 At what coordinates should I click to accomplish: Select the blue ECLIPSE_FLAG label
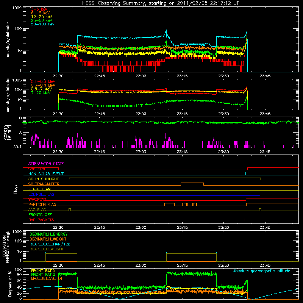41,194
